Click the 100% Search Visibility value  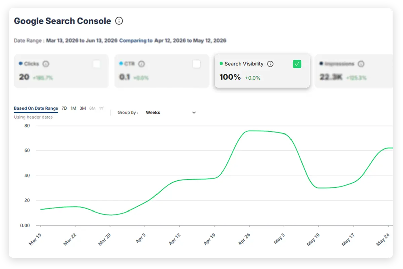pos(230,77)
